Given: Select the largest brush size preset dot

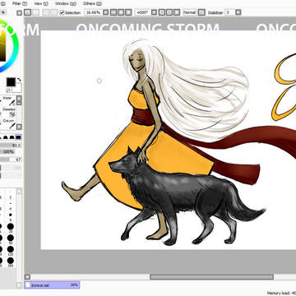Looking at the screenshot, I should point(11,261).
